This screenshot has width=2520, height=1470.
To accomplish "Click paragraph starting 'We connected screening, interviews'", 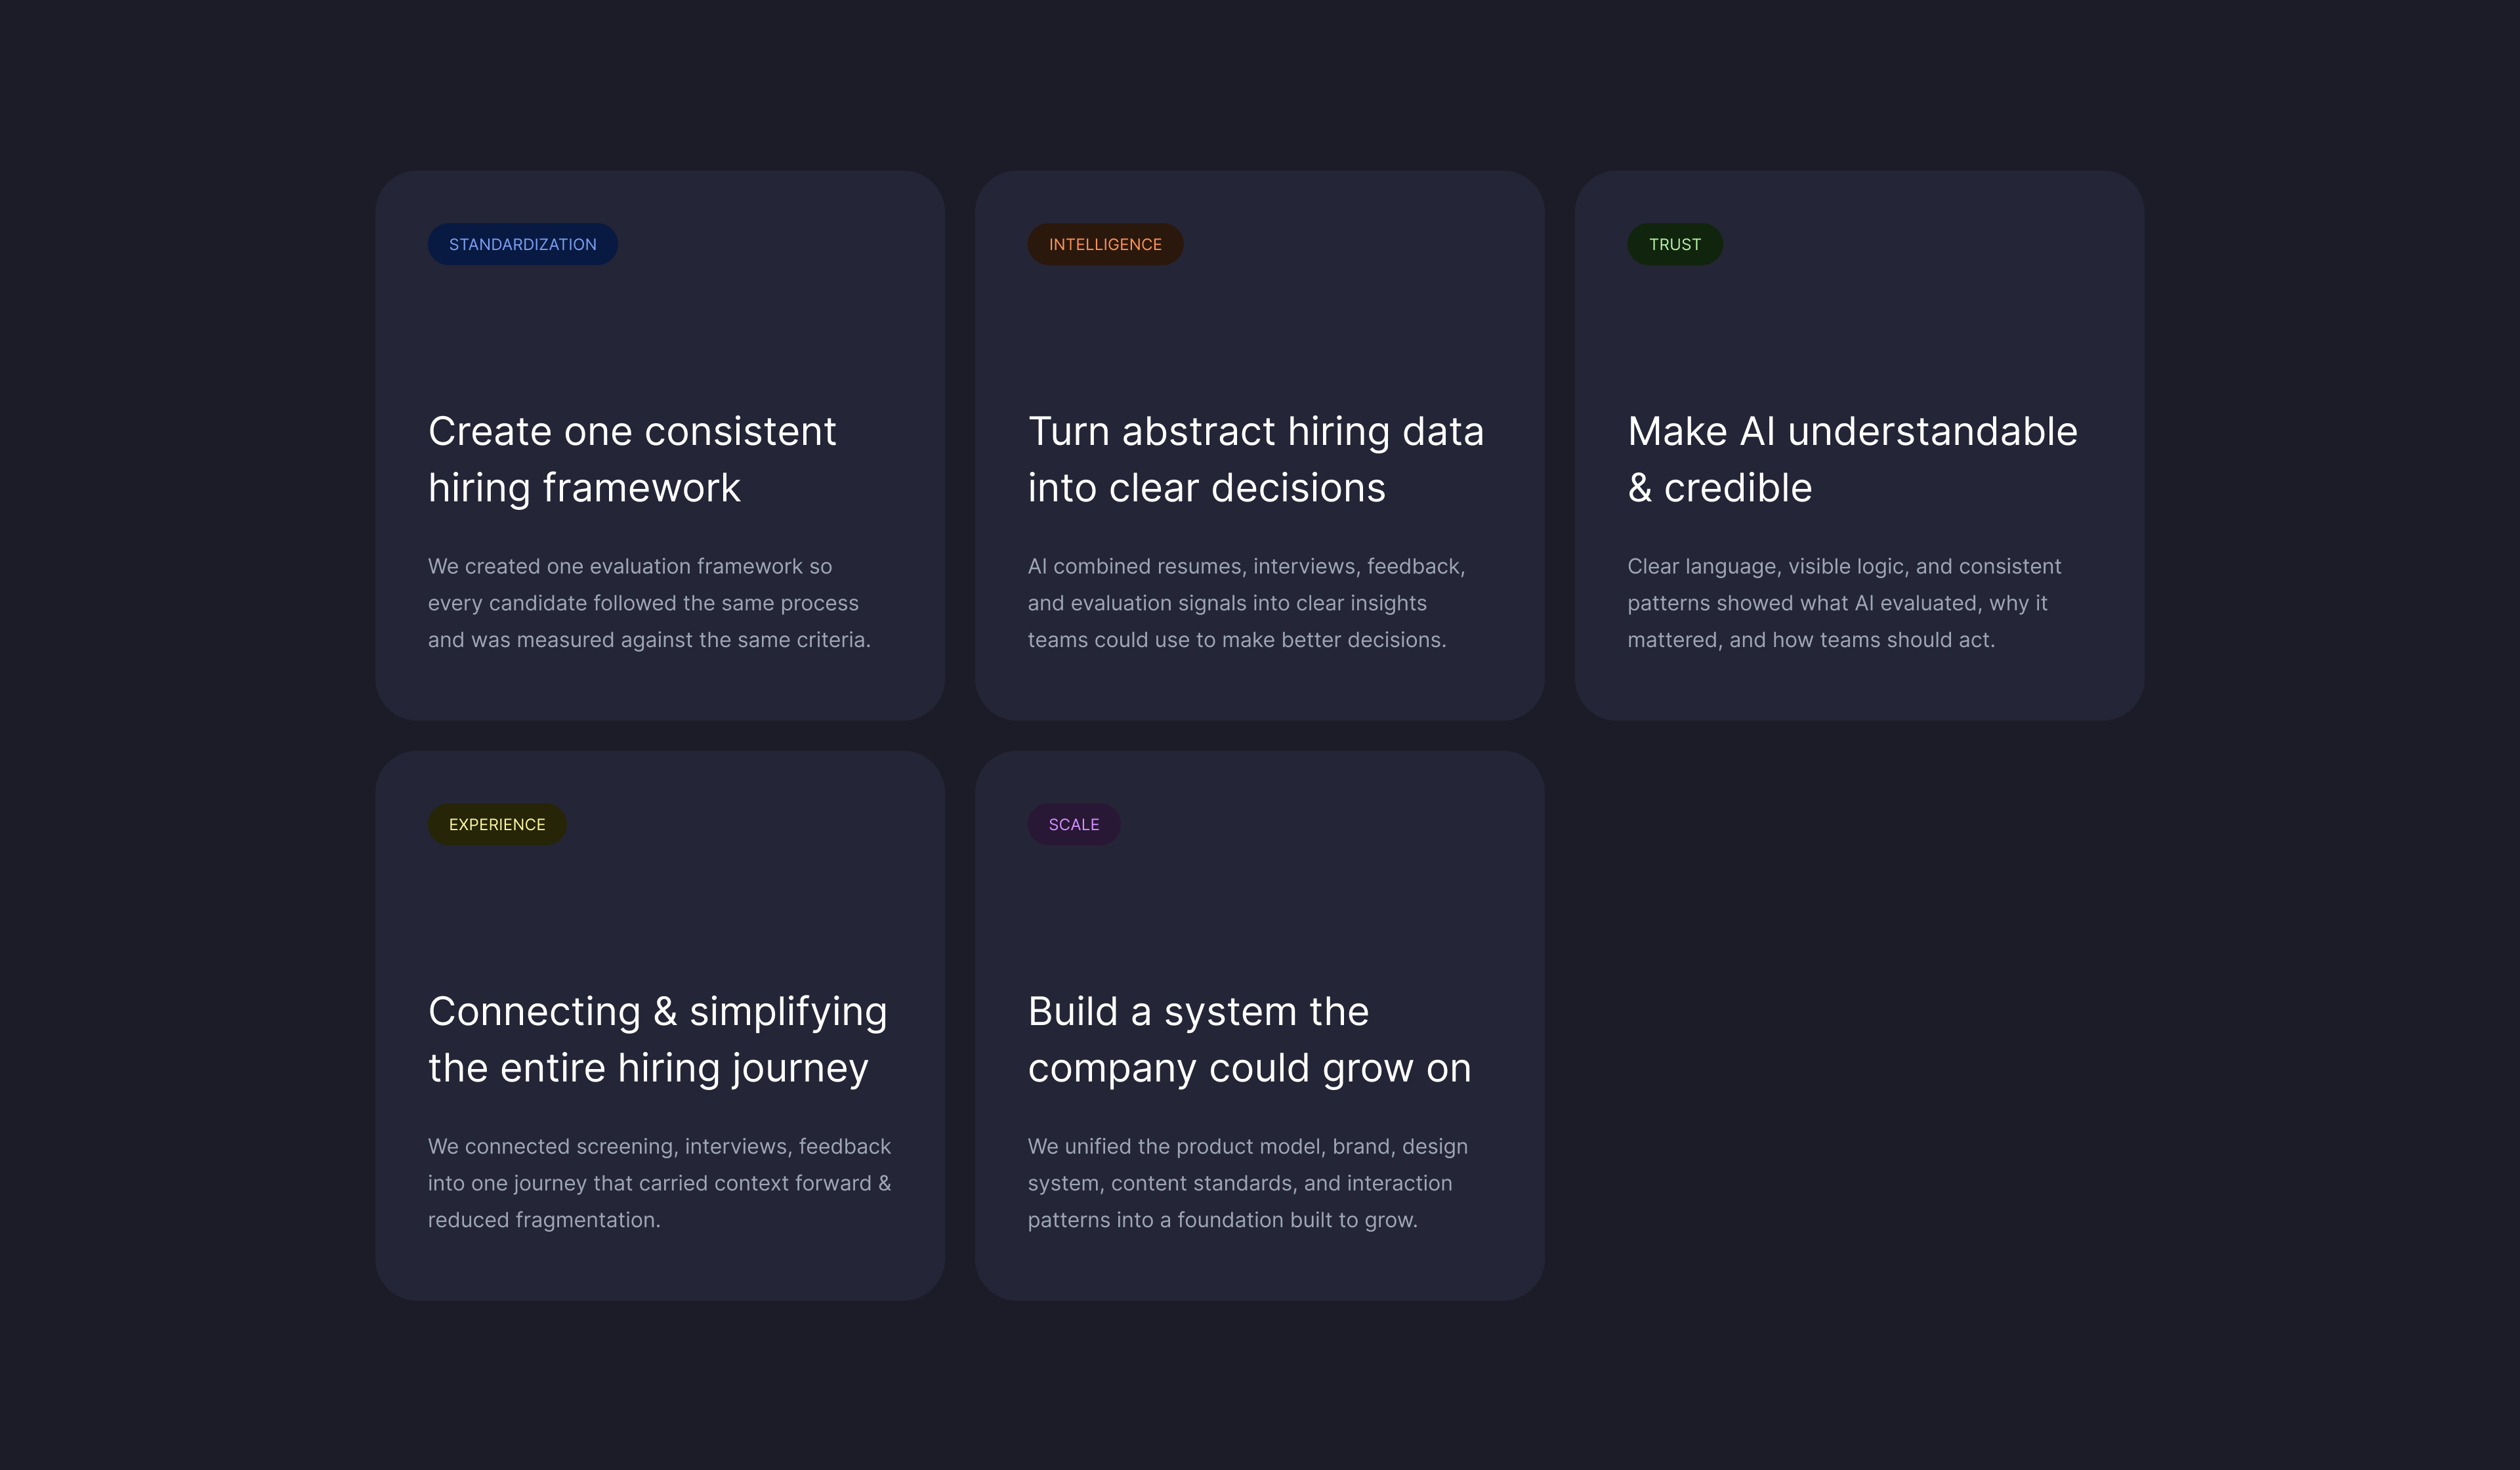I will coord(659,1183).
